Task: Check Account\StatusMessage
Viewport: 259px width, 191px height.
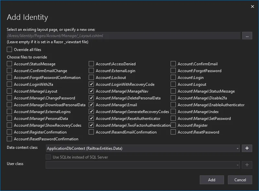Action: click(x=9, y=64)
